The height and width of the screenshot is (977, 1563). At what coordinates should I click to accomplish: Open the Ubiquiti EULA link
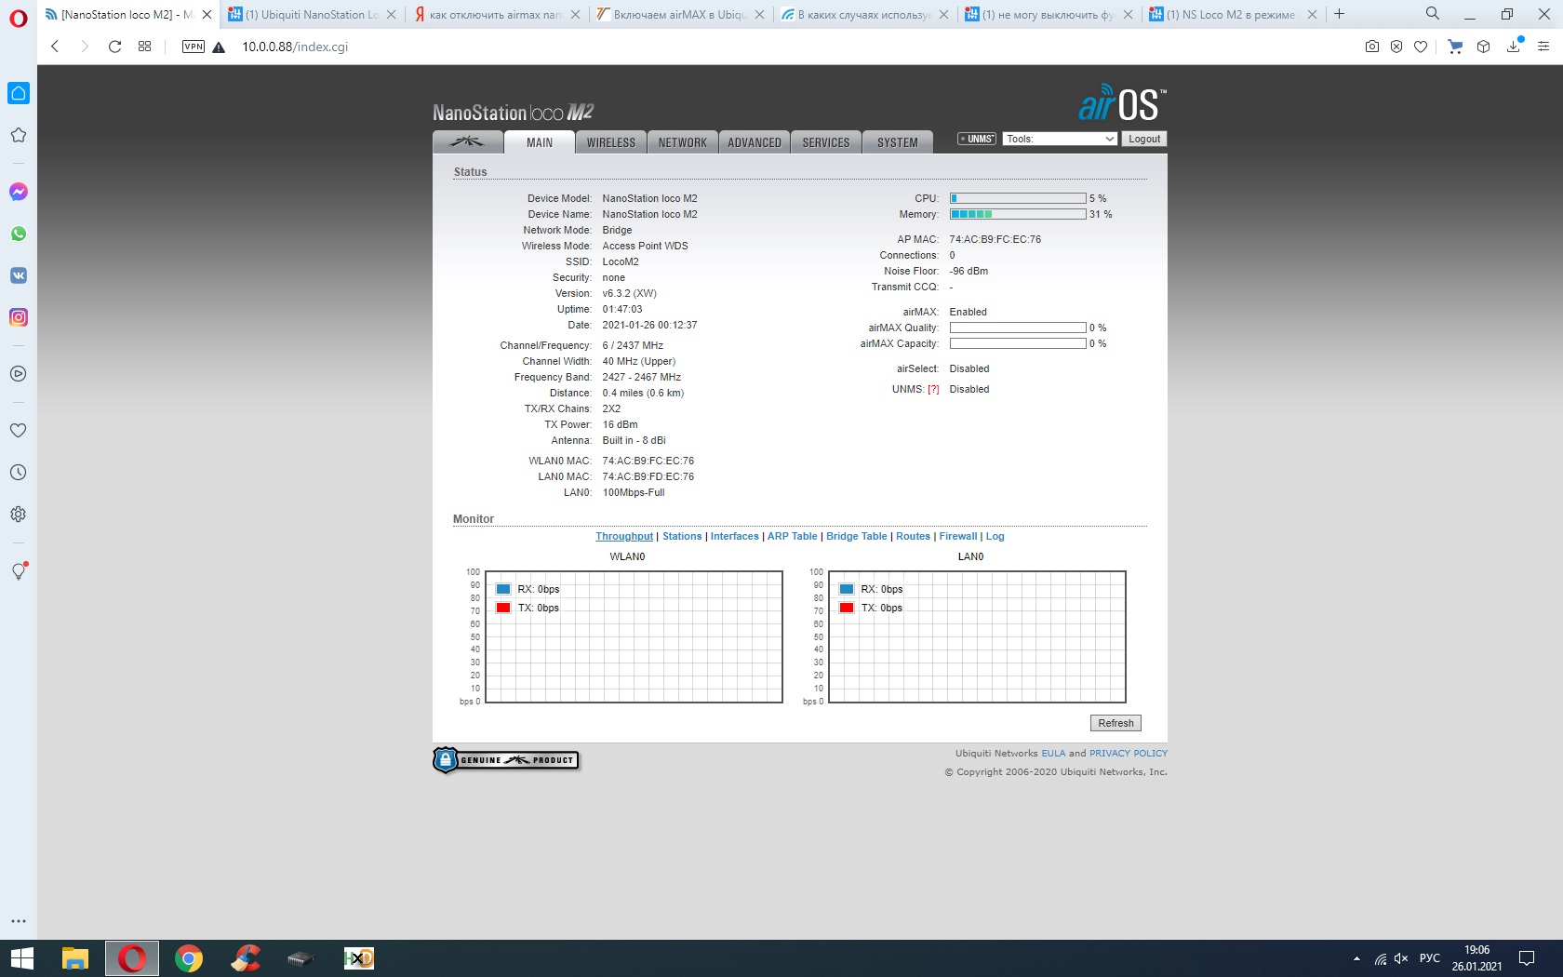[x=1053, y=754]
